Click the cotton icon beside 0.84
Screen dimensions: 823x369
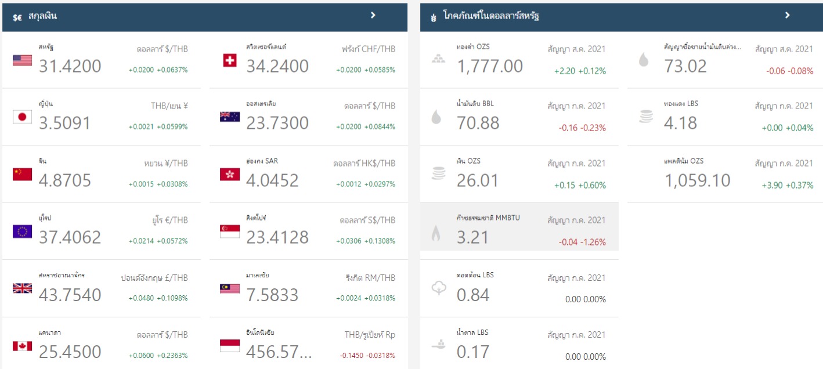click(439, 288)
